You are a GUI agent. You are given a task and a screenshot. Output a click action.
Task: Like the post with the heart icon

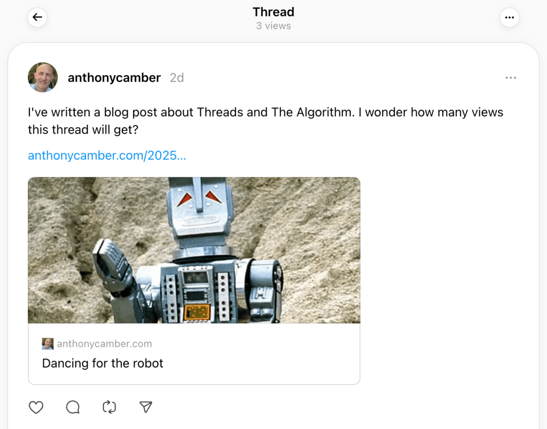point(36,407)
